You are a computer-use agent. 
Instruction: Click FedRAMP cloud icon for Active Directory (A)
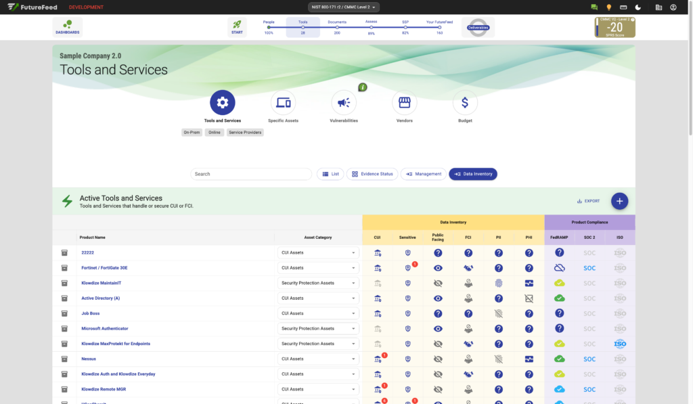coord(560,298)
